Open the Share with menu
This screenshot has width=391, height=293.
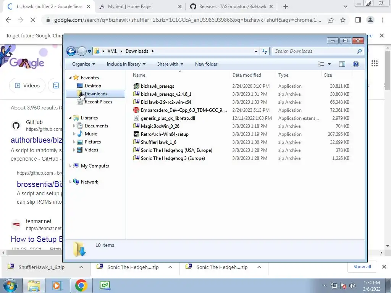(x=170, y=64)
